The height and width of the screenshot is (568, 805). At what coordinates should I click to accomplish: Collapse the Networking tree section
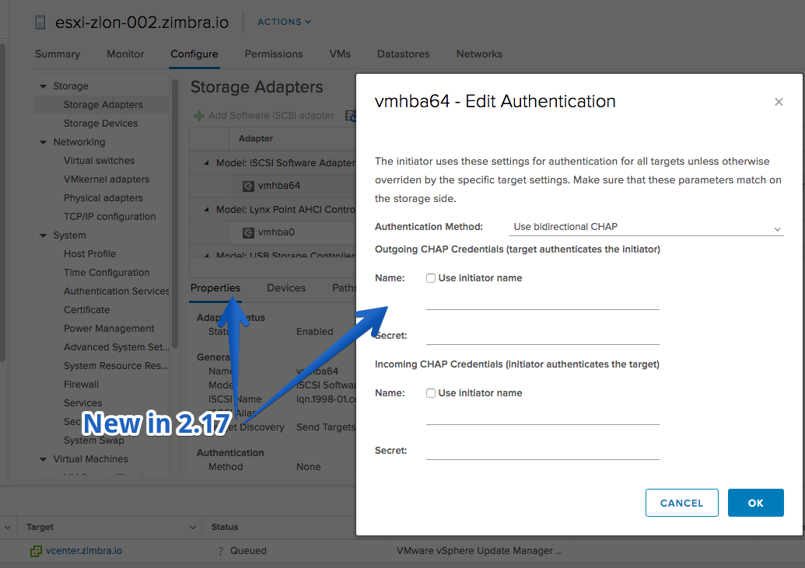point(43,142)
